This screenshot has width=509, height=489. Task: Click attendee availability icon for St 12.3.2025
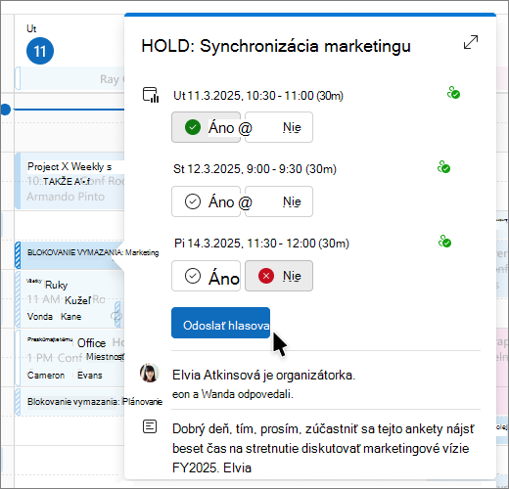coord(443,167)
